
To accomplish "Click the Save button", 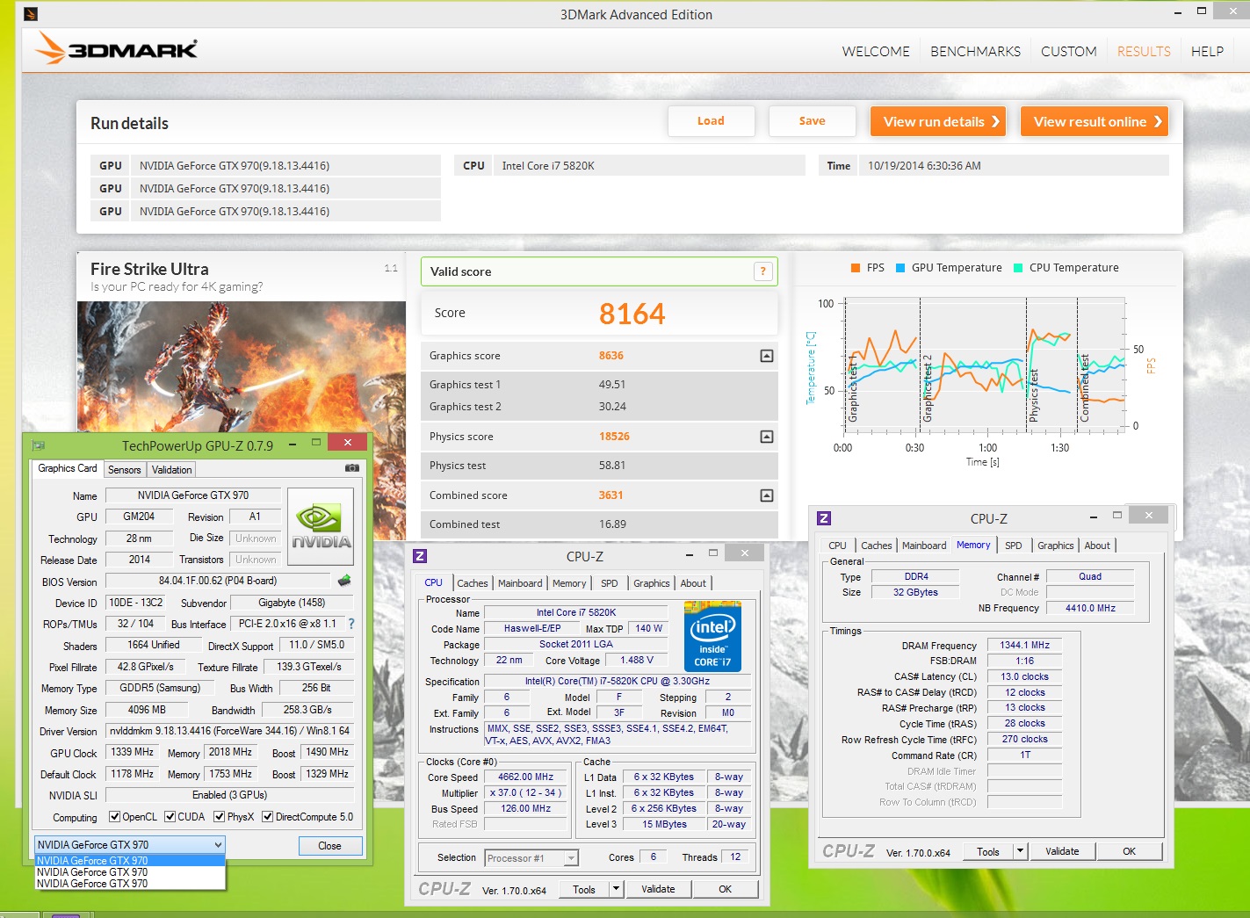I will 812,121.
